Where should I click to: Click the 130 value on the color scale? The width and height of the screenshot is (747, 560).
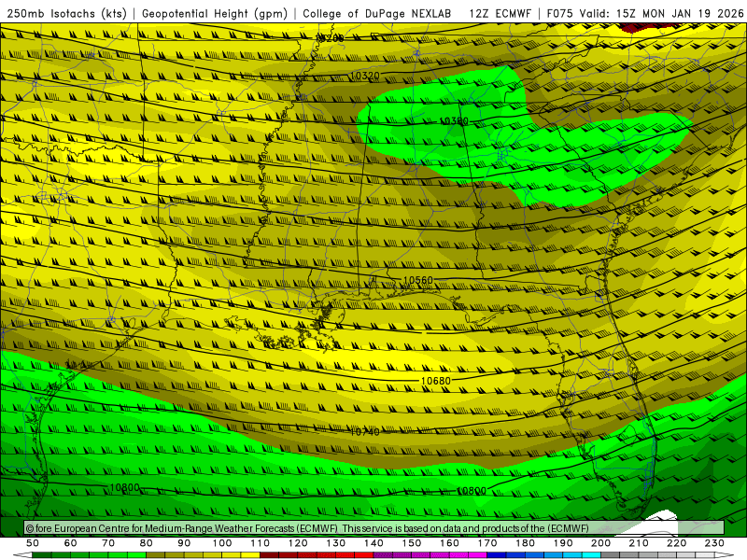pos(335,543)
